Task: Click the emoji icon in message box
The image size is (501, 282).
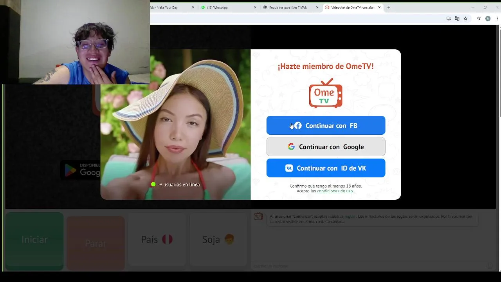Action: point(490,266)
